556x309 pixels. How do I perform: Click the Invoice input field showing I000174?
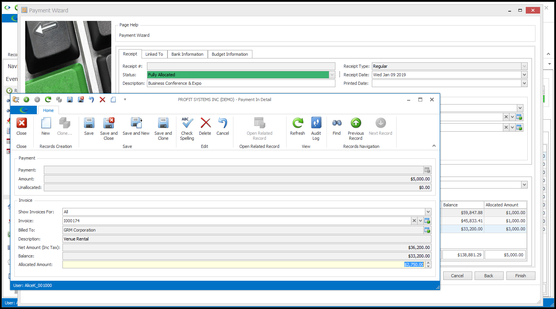pyautogui.click(x=237, y=221)
